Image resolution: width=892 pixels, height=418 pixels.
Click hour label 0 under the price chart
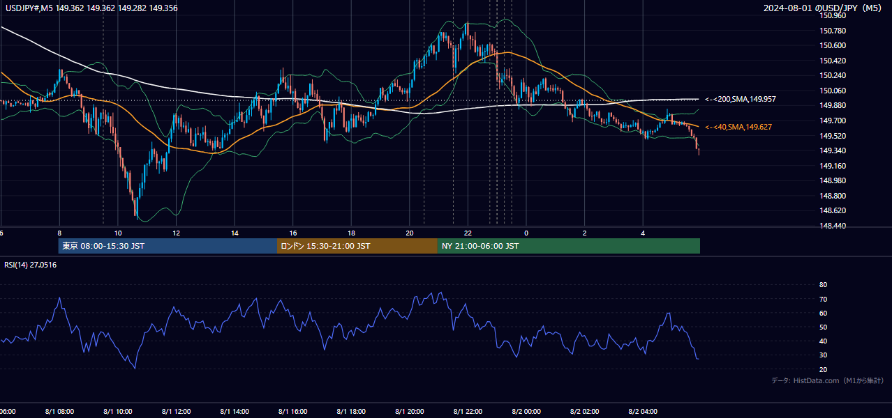pos(526,233)
